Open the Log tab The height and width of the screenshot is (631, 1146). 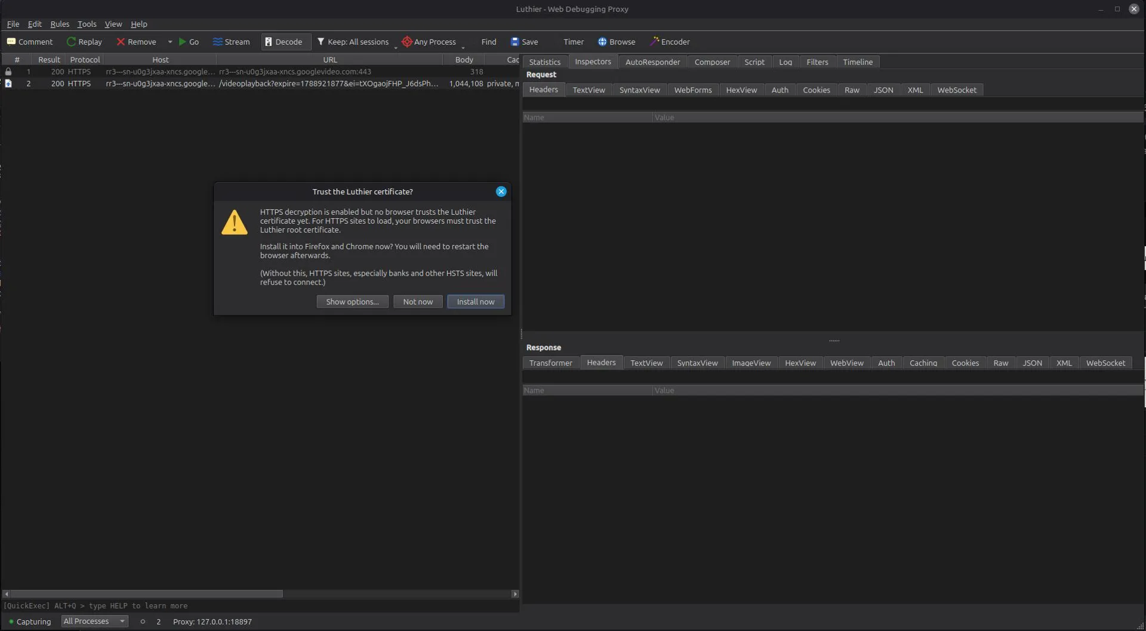[785, 62]
